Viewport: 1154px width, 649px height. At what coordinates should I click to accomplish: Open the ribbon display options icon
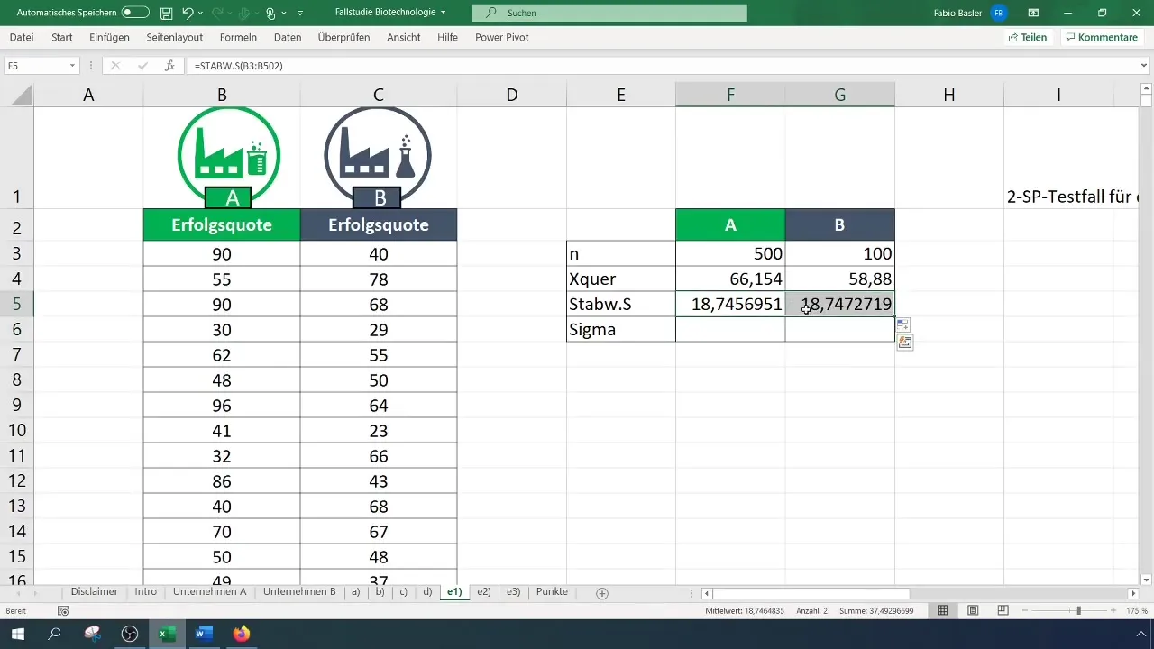point(1033,13)
